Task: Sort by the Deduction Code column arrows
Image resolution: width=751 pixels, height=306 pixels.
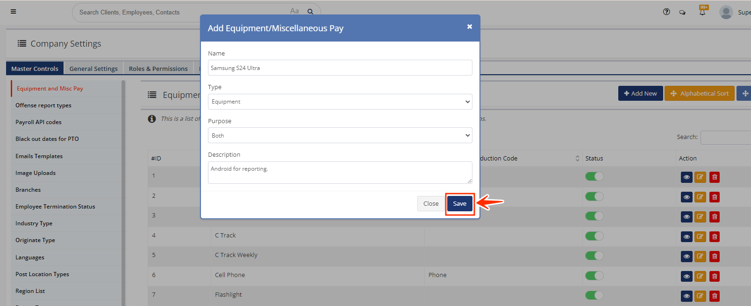Action: [x=577, y=159]
